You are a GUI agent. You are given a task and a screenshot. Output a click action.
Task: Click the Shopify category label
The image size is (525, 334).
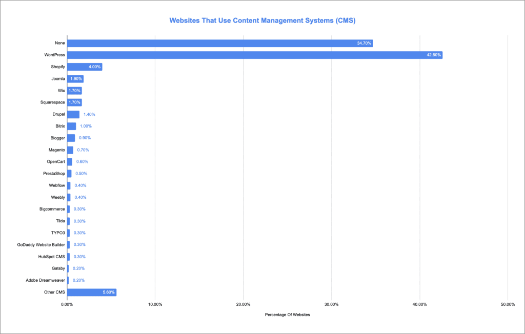coord(58,67)
